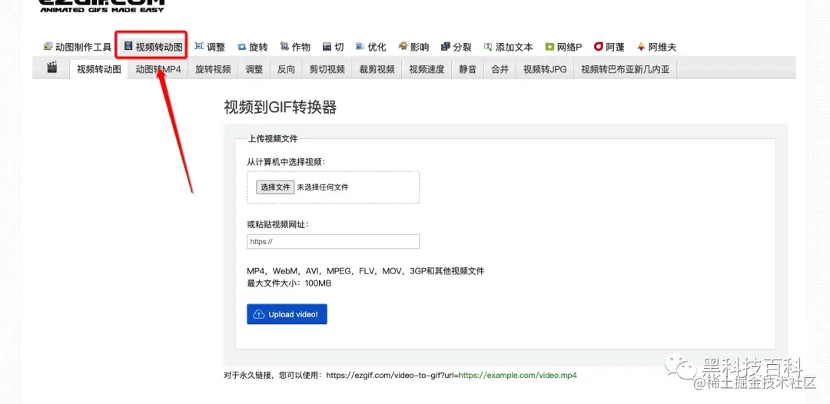Click the clapperboard icon in the submenu bar

51,68
